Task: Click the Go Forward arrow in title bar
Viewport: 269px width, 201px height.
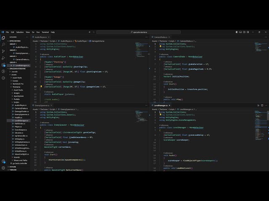Action: tap(93, 32)
